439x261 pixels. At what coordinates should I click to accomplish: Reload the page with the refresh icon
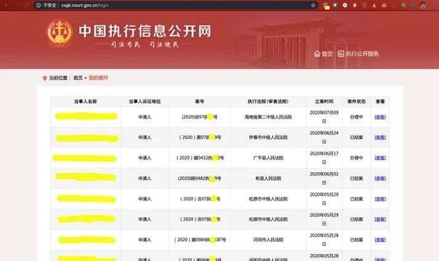click(x=26, y=6)
